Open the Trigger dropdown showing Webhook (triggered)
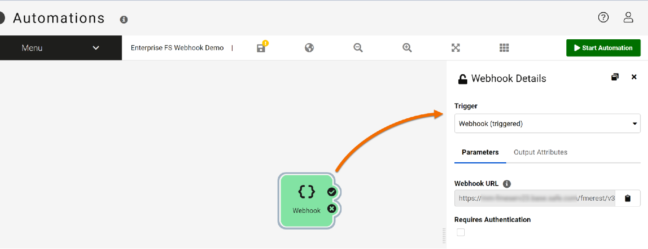The height and width of the screenshot is (249, 648). [x=547, y=123]
